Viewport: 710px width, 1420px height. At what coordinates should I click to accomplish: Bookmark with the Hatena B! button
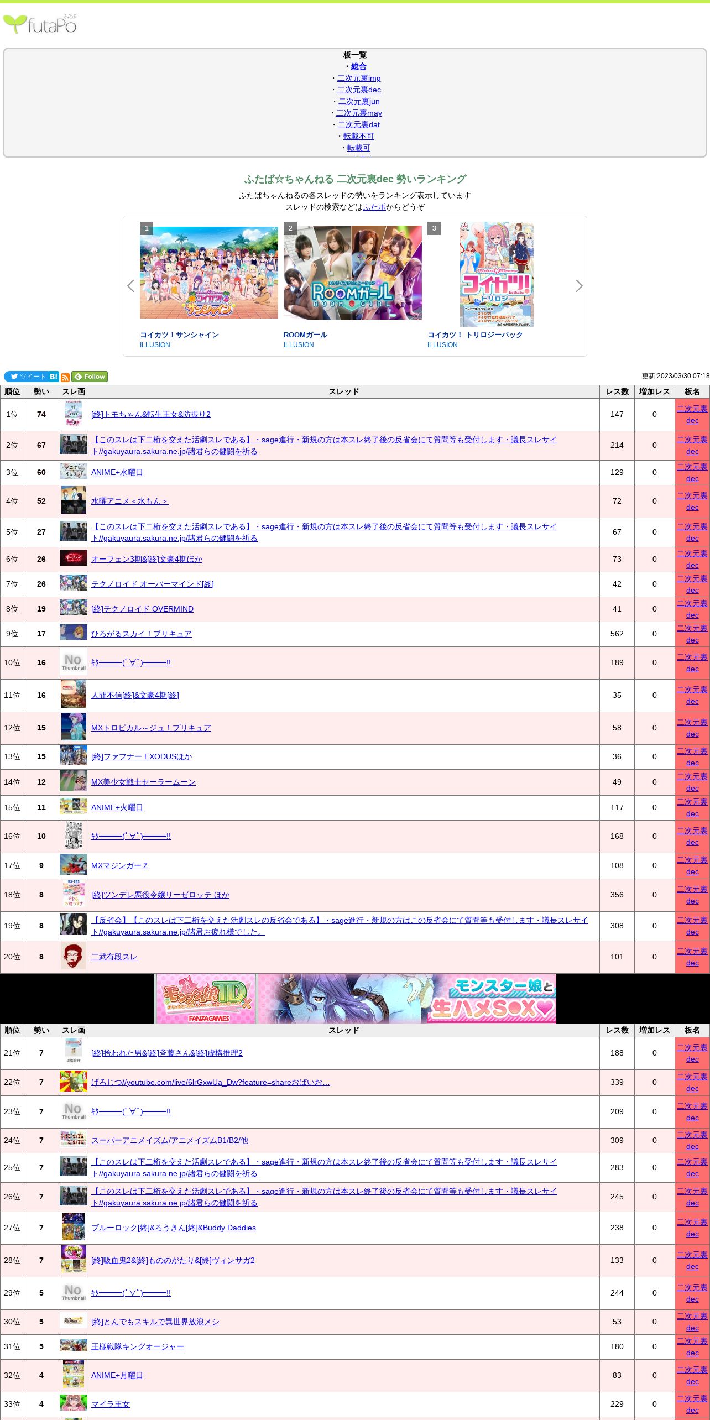pyautogui.click(x=54, y=377)
